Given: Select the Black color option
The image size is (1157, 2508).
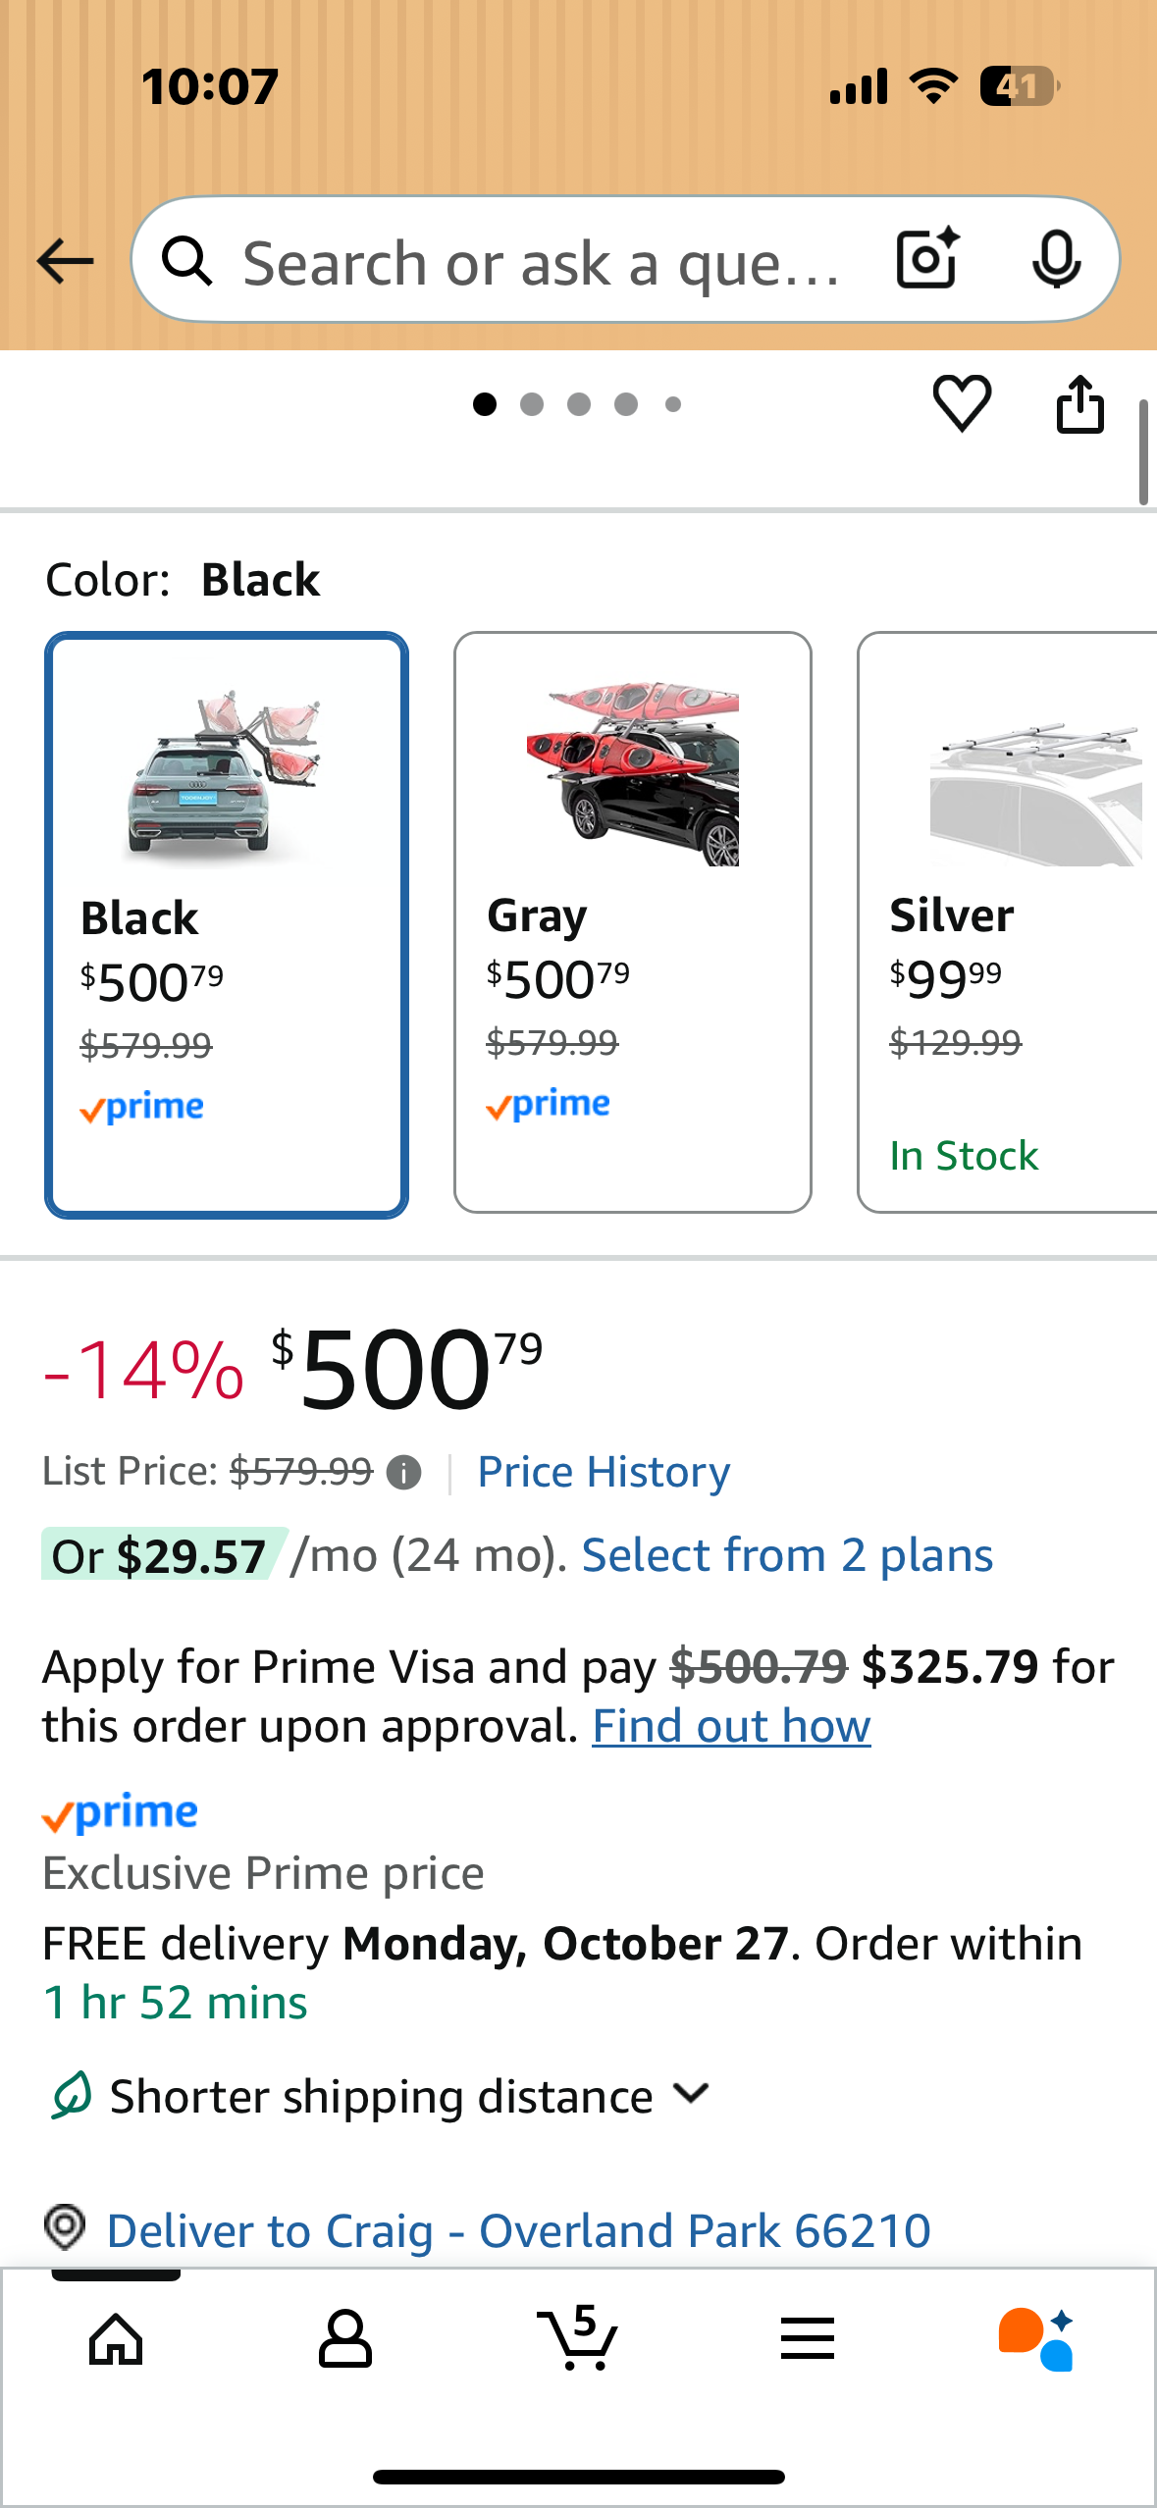Looking at the screenshot, I should coord(227,924).
